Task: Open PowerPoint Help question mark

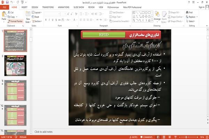Action: pos(189,2)
